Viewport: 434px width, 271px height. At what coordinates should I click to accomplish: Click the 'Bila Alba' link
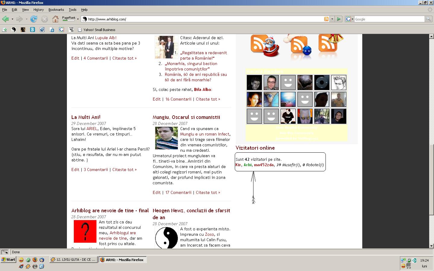click(203, 89)
